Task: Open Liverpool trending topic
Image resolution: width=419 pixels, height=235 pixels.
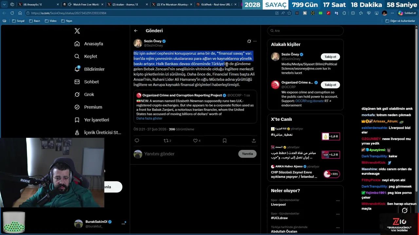Action: [278, 205]
